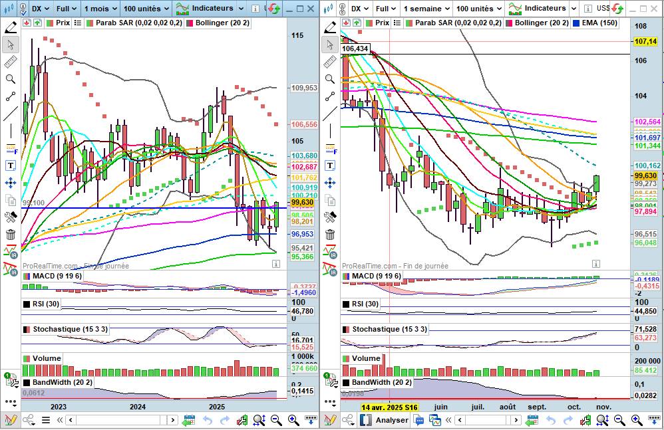664x430 pixels.
Task: Expand the '100 unités' dropdown in left chart
Action: pos(147,9)
